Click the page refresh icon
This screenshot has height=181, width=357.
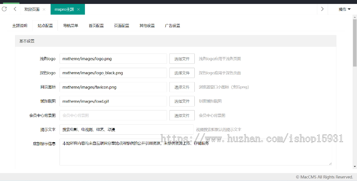click(x=4, y=9)
